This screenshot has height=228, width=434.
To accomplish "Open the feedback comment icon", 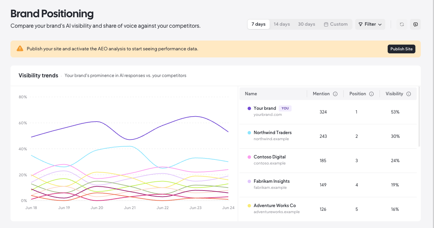I will 415,24.
